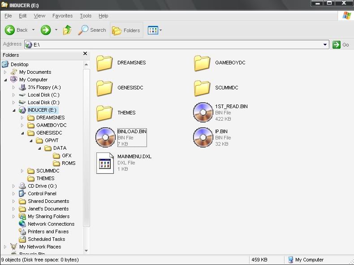Image resolution: width=354 pixels, height=265 pixels.
Task: Click the folder tree scrollbar down arrow
Action: [86, 251]
